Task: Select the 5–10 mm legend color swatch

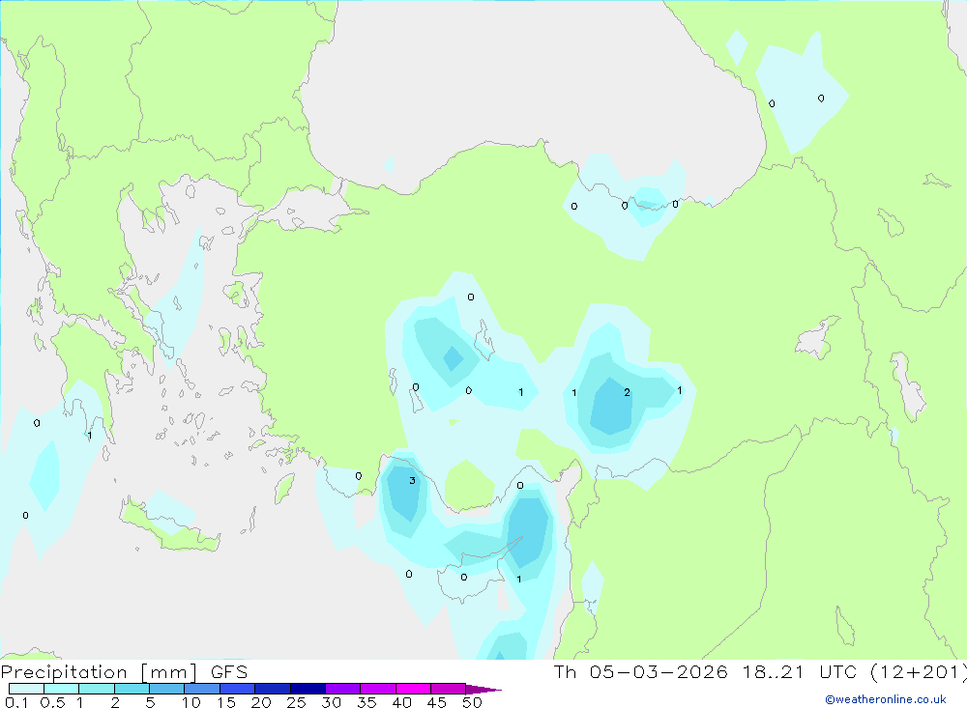Action: tap(167, 689)
